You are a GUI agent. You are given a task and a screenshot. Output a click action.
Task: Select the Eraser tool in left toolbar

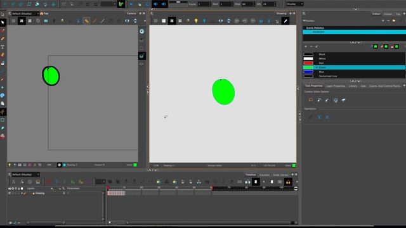click(3, 55)
